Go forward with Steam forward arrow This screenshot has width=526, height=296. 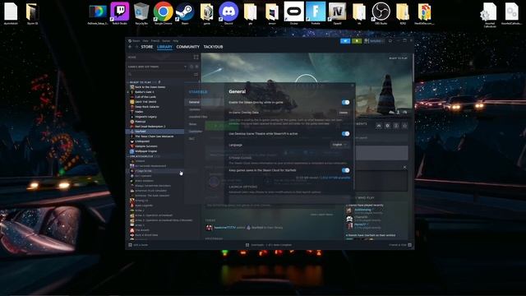point(136,47)
